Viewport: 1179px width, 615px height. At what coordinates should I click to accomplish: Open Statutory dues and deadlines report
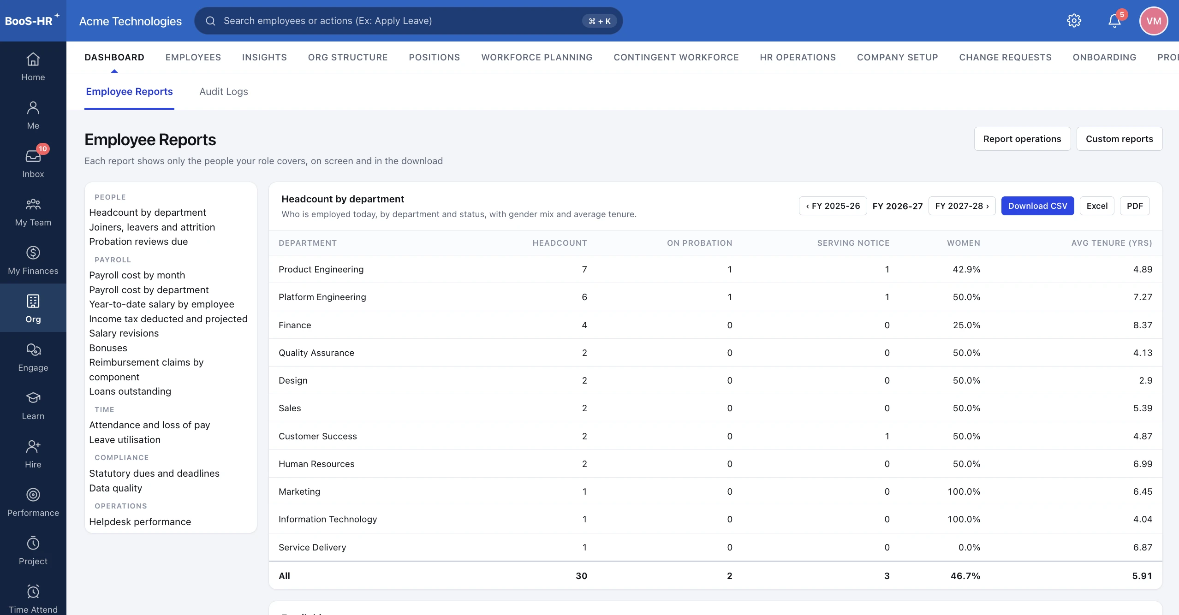click(x=154, y=473)
